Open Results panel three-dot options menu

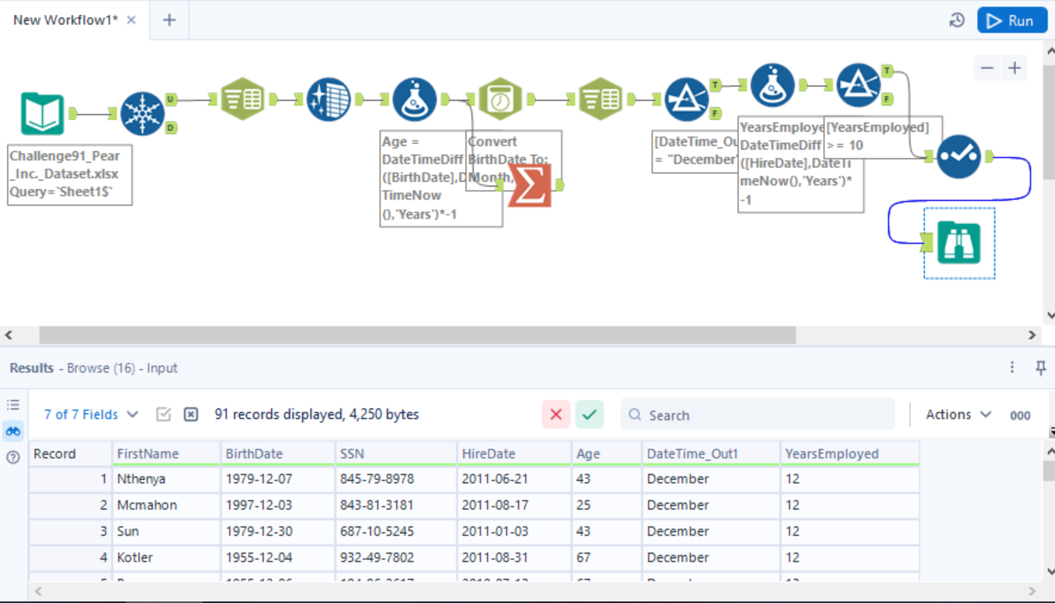click(1012, 368)
